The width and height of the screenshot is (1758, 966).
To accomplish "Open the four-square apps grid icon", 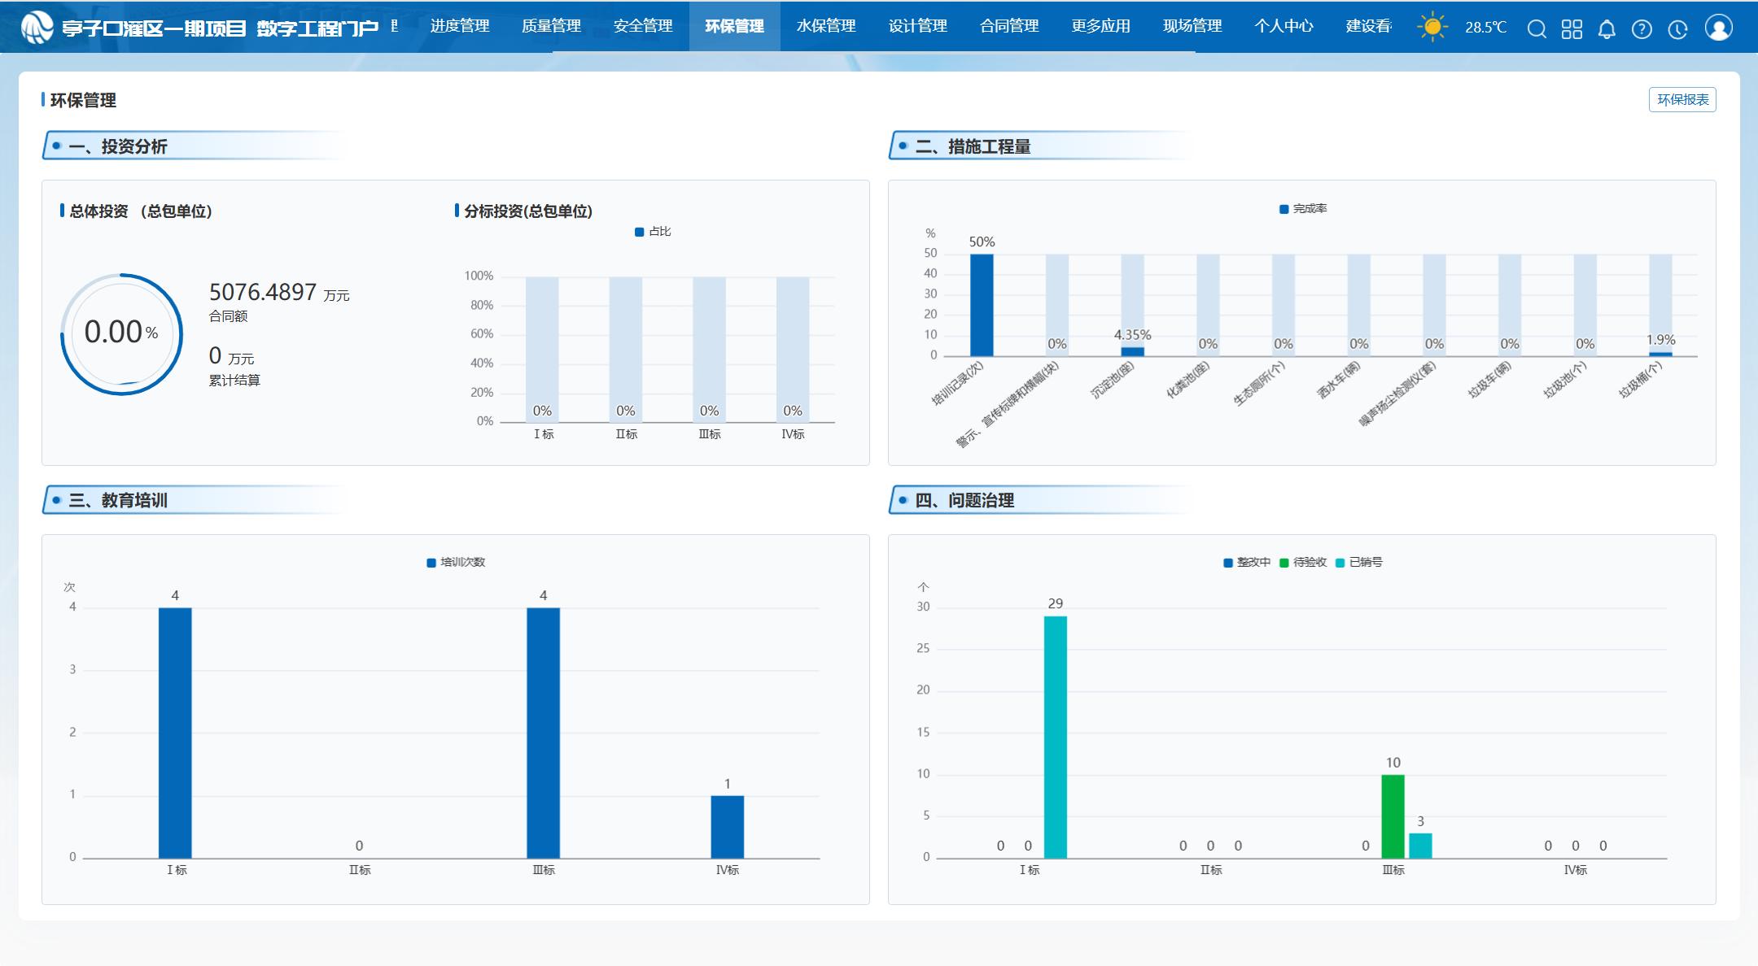I will tap(1572, 29).
